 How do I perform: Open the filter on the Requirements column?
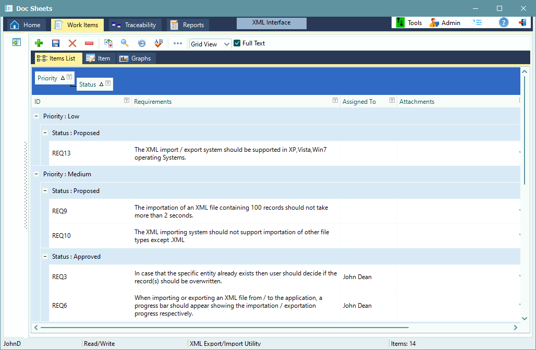point(335,101)
